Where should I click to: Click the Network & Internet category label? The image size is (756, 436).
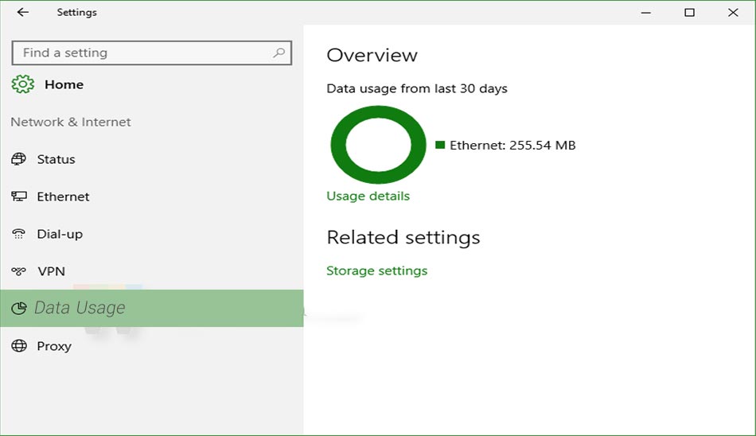70,122
